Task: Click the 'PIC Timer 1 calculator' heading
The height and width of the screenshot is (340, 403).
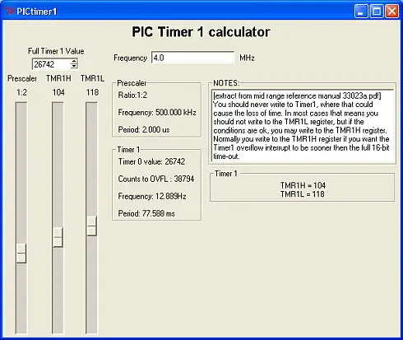Action: (201, 32)
